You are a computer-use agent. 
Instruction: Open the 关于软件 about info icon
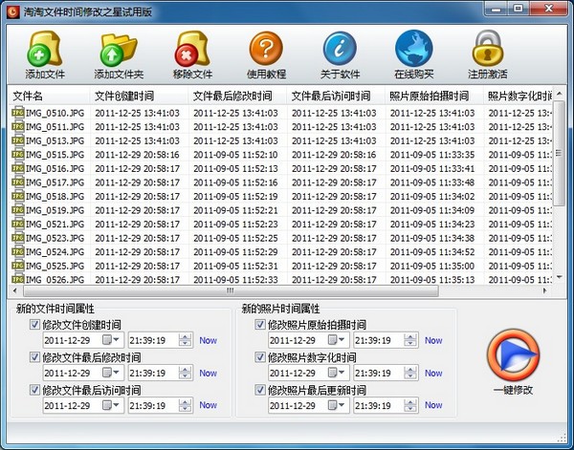click(x=340, y=49)
